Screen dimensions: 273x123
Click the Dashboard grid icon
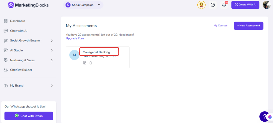pyautogui.click(x=6, y=21)
